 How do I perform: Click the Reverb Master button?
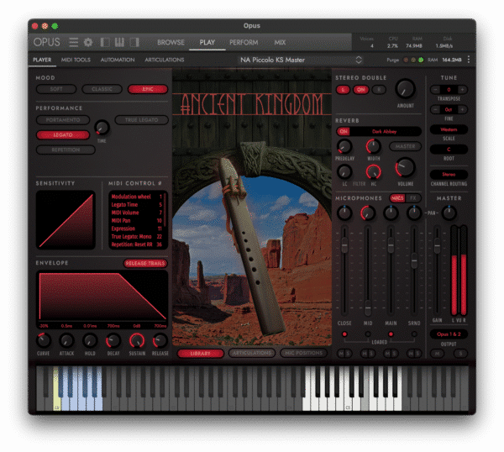tap(406, 146)
